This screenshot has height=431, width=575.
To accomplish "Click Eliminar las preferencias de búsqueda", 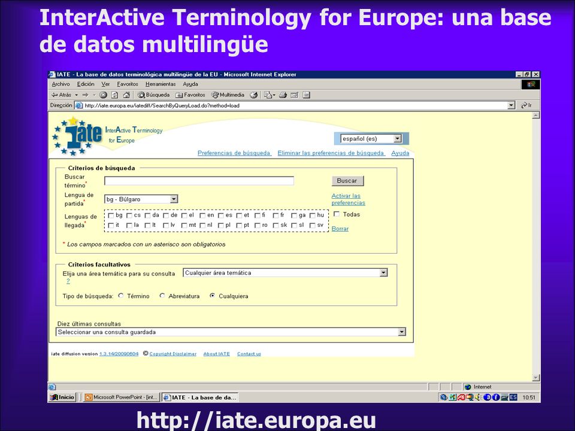I will pos(331,153).
